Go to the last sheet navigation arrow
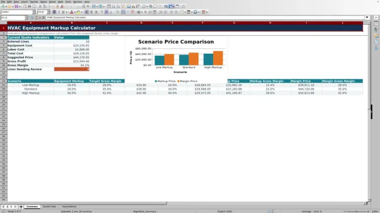 [15, 207]
